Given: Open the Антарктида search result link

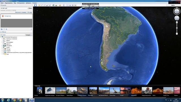Looking at the screenshot, I should click(8, 16).
